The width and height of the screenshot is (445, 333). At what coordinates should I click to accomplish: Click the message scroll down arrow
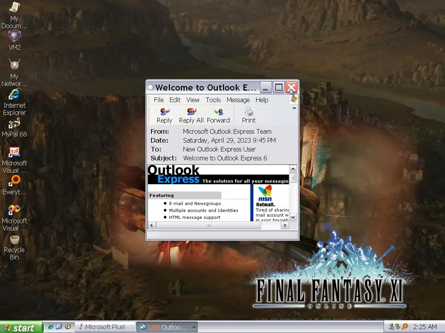point(293,217)
